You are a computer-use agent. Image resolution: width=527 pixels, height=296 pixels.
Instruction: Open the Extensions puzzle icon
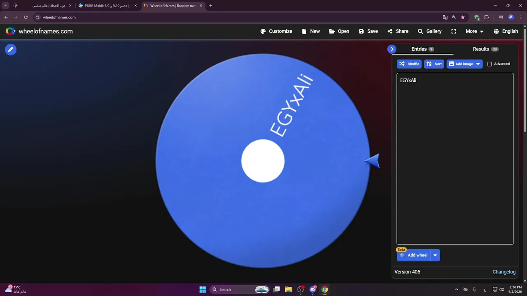487,17
